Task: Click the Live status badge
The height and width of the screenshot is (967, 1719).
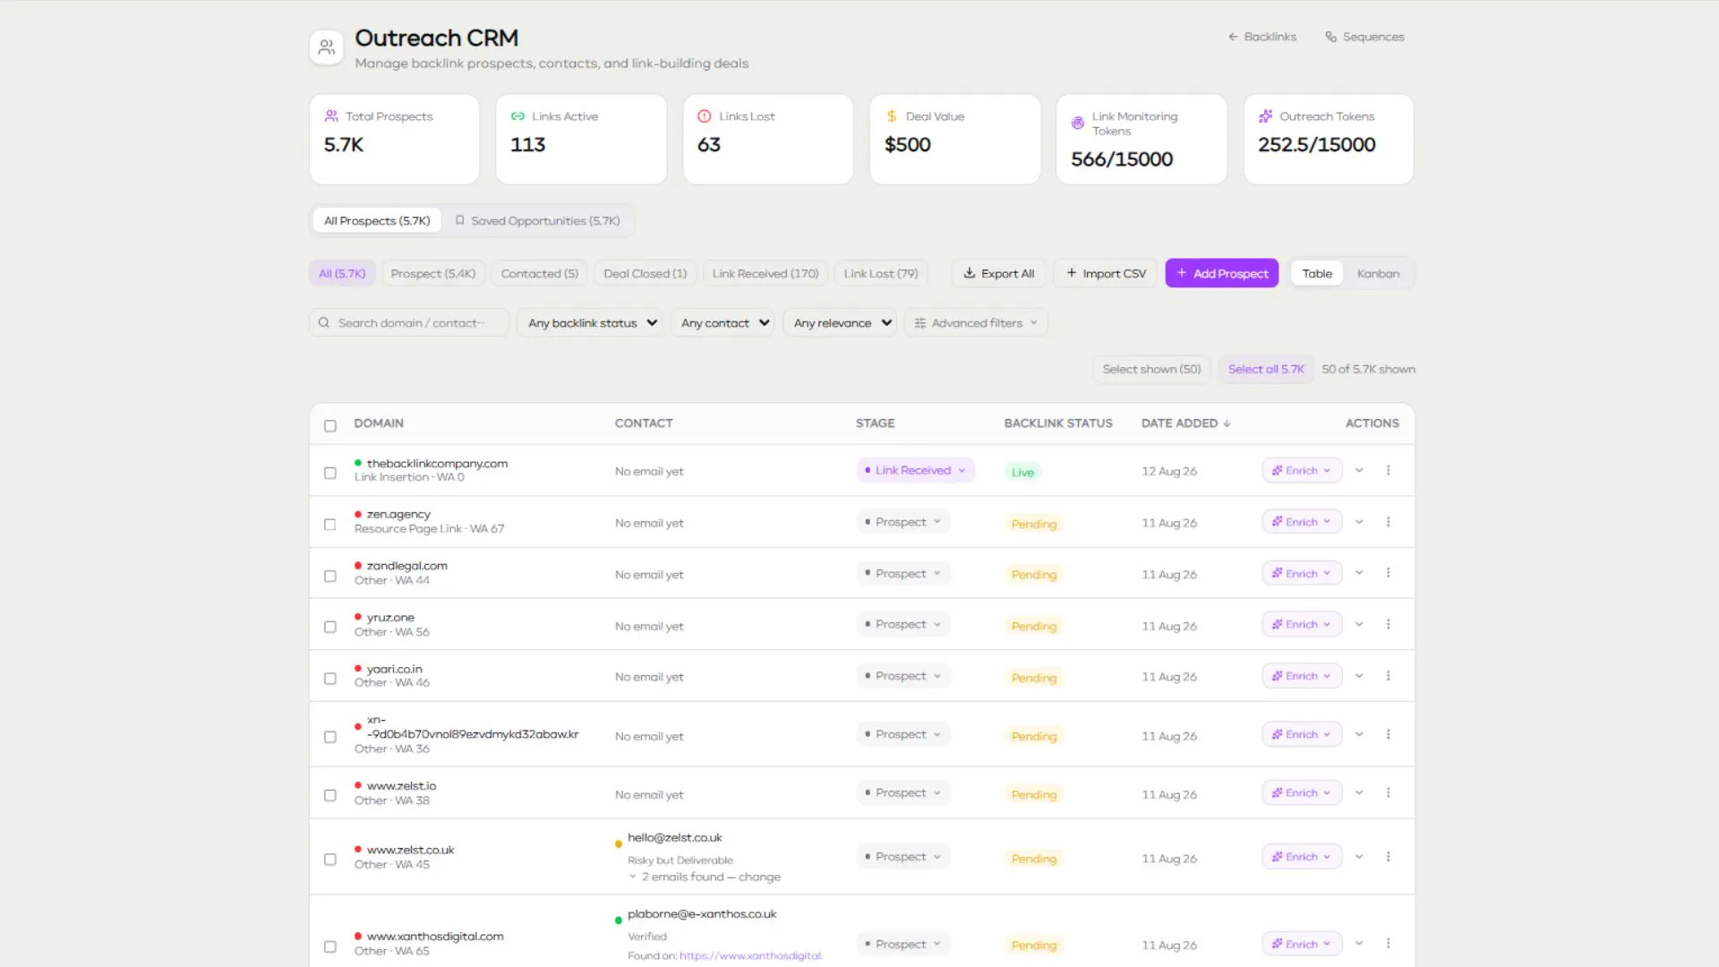Action: pos(1022,472)
